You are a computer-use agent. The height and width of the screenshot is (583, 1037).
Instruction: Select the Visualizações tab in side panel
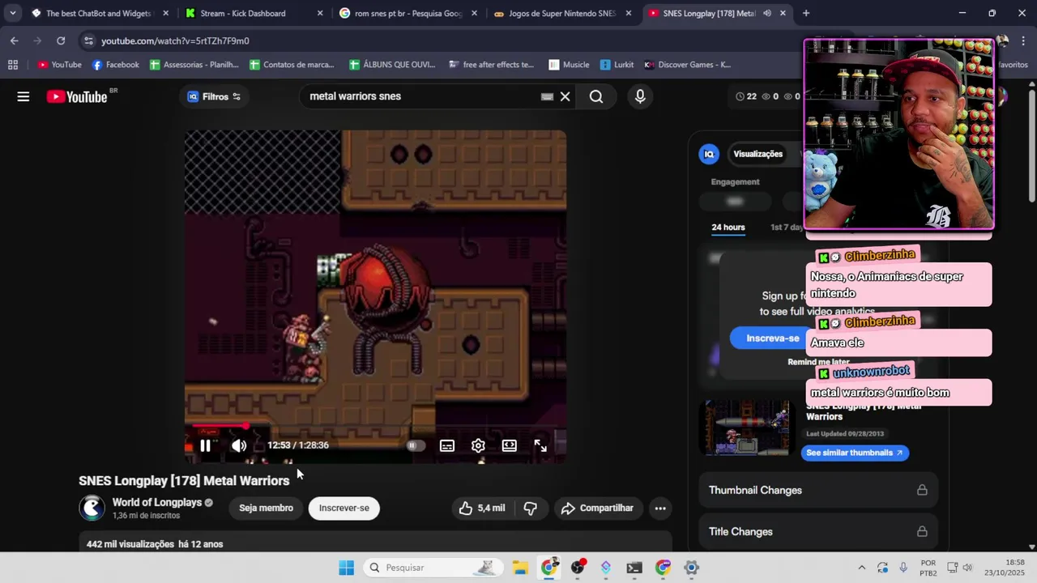757,154
